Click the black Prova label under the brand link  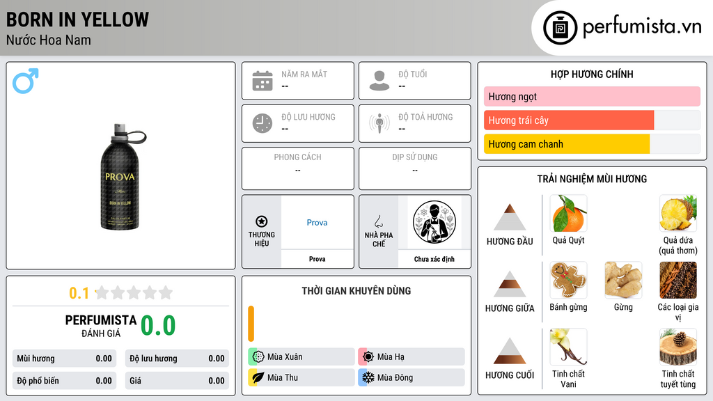tap(317, 259)
